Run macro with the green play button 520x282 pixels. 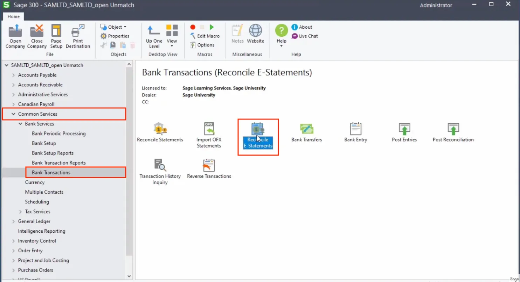212,27
